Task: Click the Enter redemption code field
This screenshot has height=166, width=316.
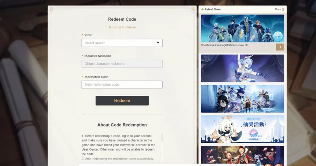Action: [122, 85]
